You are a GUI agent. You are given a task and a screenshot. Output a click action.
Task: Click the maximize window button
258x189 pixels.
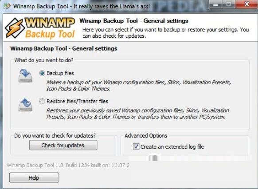[x=229, y=4]
